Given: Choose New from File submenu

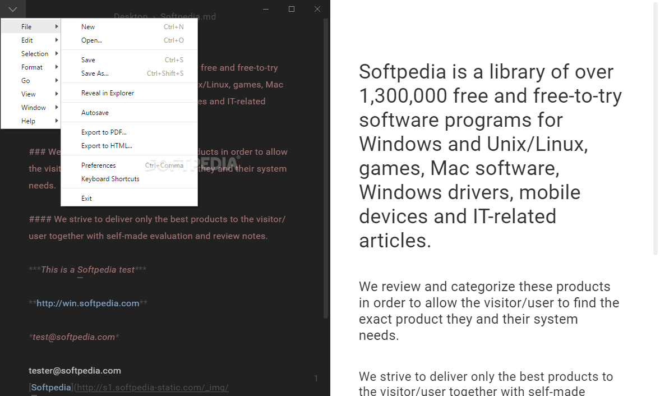Looking at the screenshot, I should (129, 26).
